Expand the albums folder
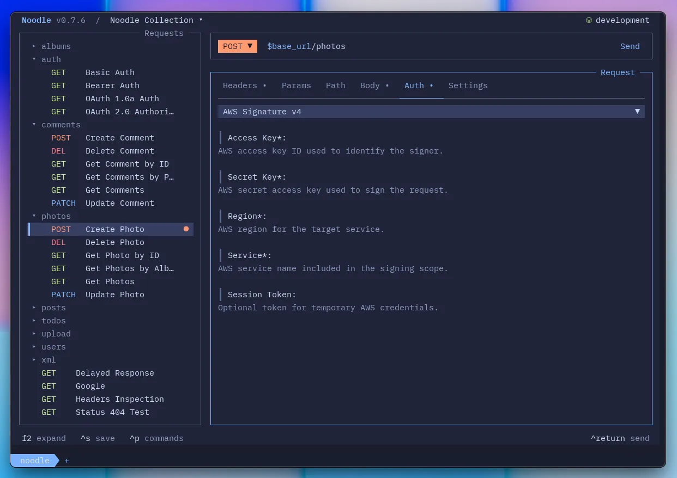 (51, 46)
